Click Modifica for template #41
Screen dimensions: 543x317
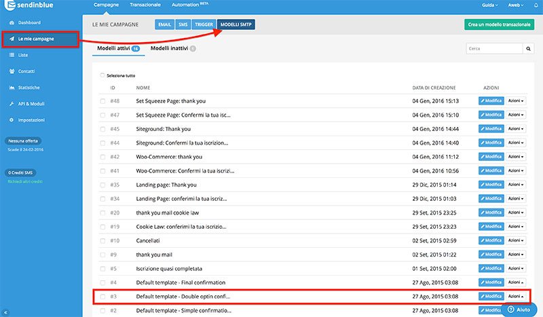point(491,170)
